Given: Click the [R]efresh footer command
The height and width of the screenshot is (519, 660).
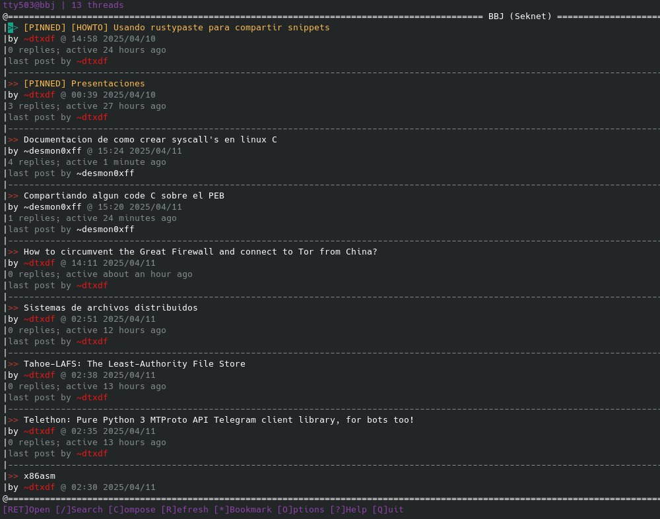Looking at the screenshot, I should (x=185, y=509).
